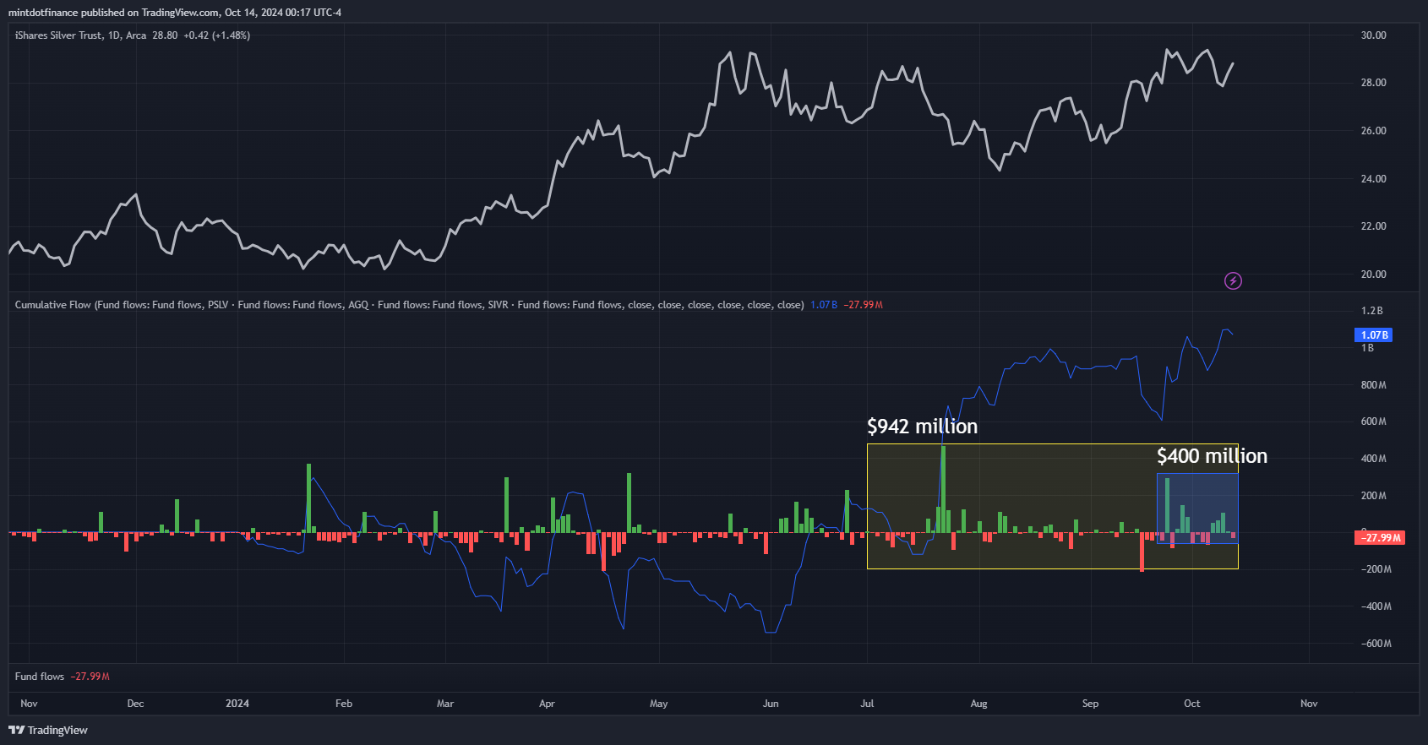The width and height of the screenshot is (1428, 745).
Task: Click the Oct date label
Action: (1192, 704)
